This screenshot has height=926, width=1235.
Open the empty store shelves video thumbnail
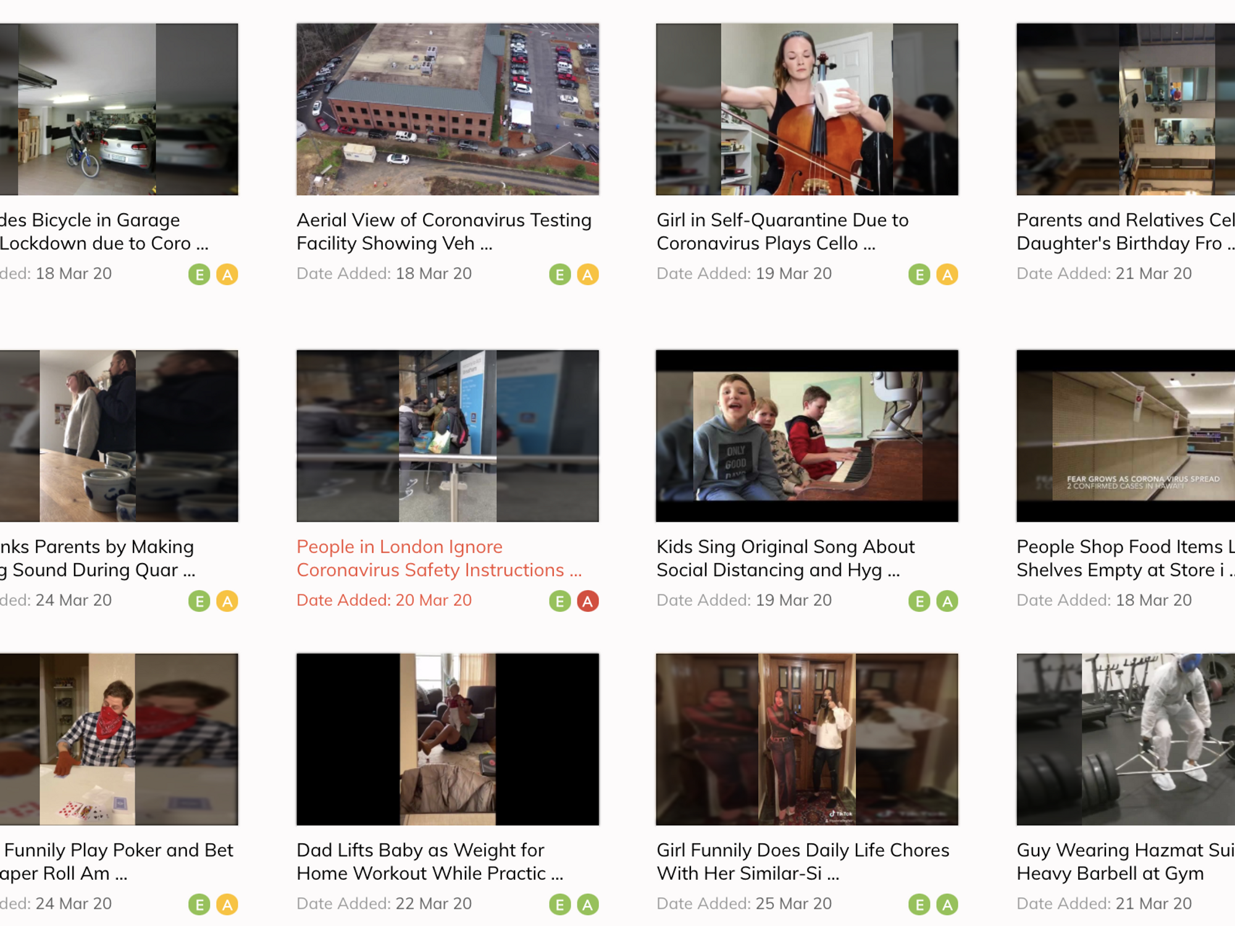pos(1126,436)
